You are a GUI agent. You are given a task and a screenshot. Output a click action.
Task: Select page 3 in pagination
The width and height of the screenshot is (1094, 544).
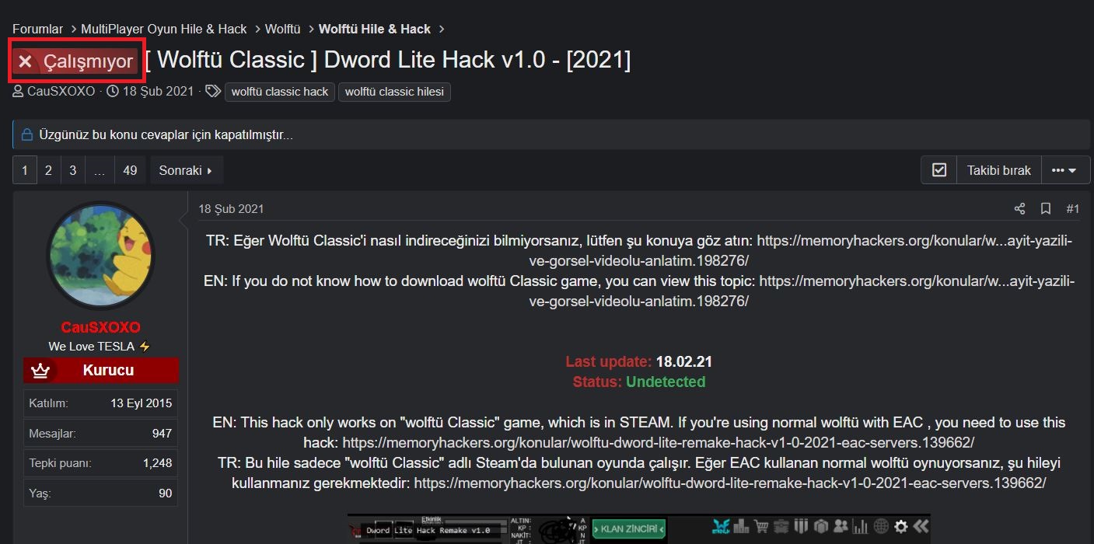pos(73,170)
